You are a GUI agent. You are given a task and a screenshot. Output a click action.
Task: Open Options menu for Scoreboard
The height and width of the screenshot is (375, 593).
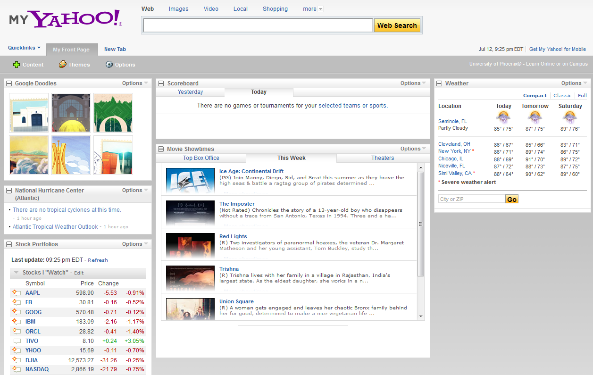pyautogui.click(x=413, y=83)
